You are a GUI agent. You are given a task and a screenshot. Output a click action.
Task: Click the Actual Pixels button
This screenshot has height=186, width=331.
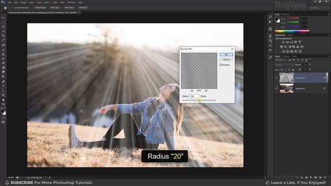[40, 8]
